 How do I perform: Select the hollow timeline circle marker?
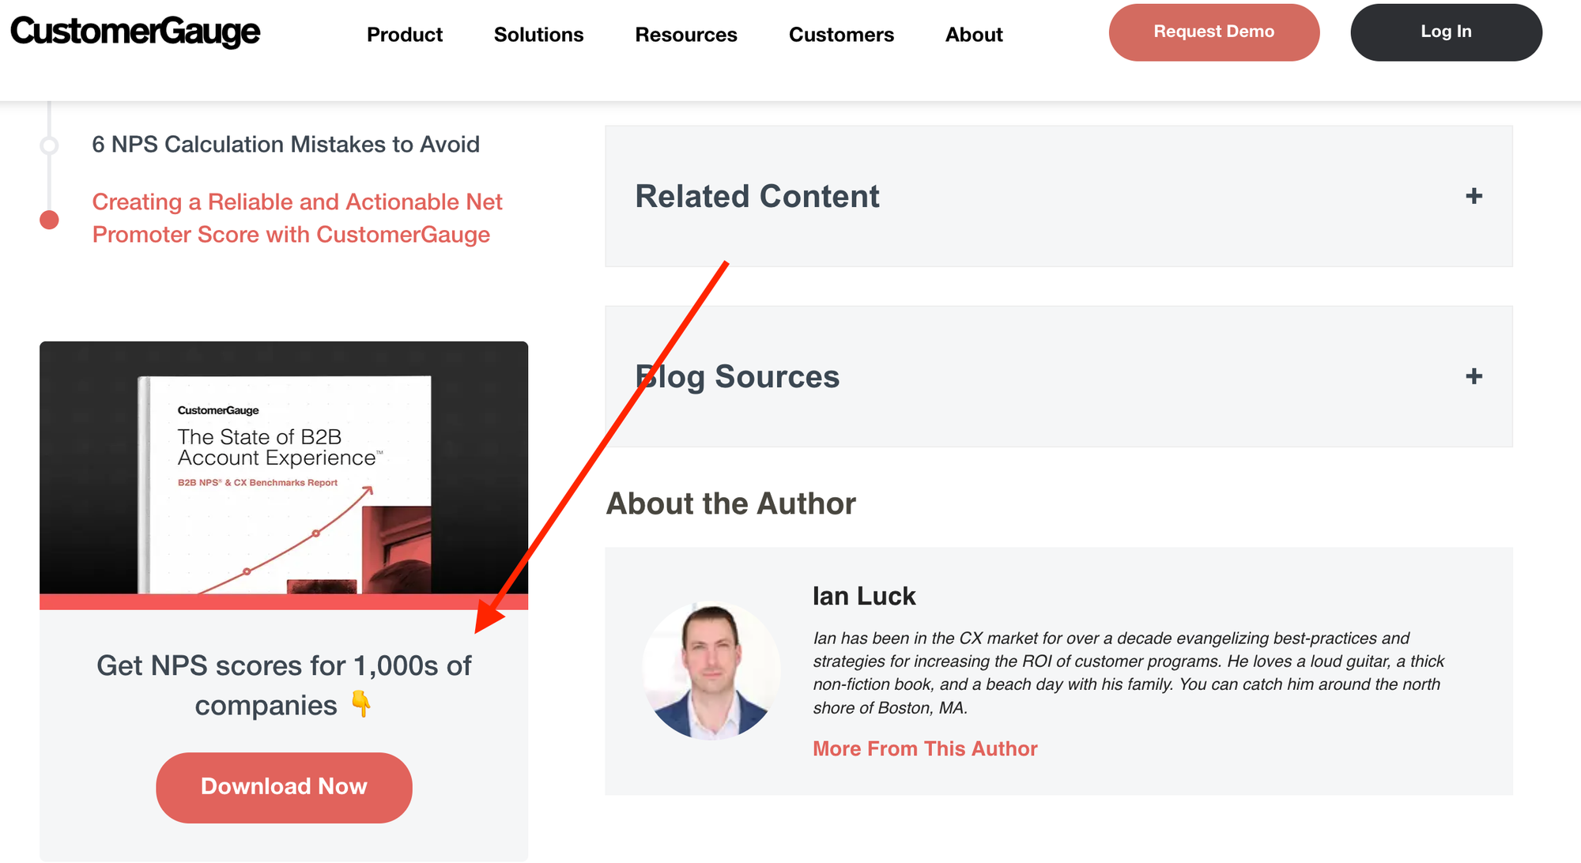coord(49,145)
